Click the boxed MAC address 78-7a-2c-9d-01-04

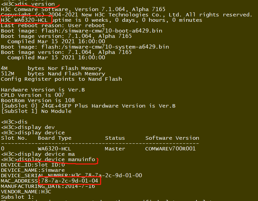(x=70, y=181)
